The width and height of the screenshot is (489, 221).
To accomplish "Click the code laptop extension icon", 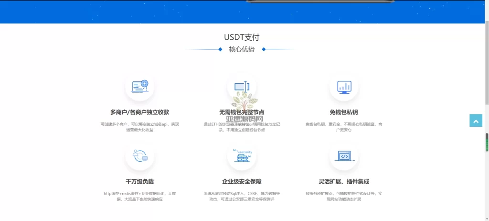I will [344, 155].
